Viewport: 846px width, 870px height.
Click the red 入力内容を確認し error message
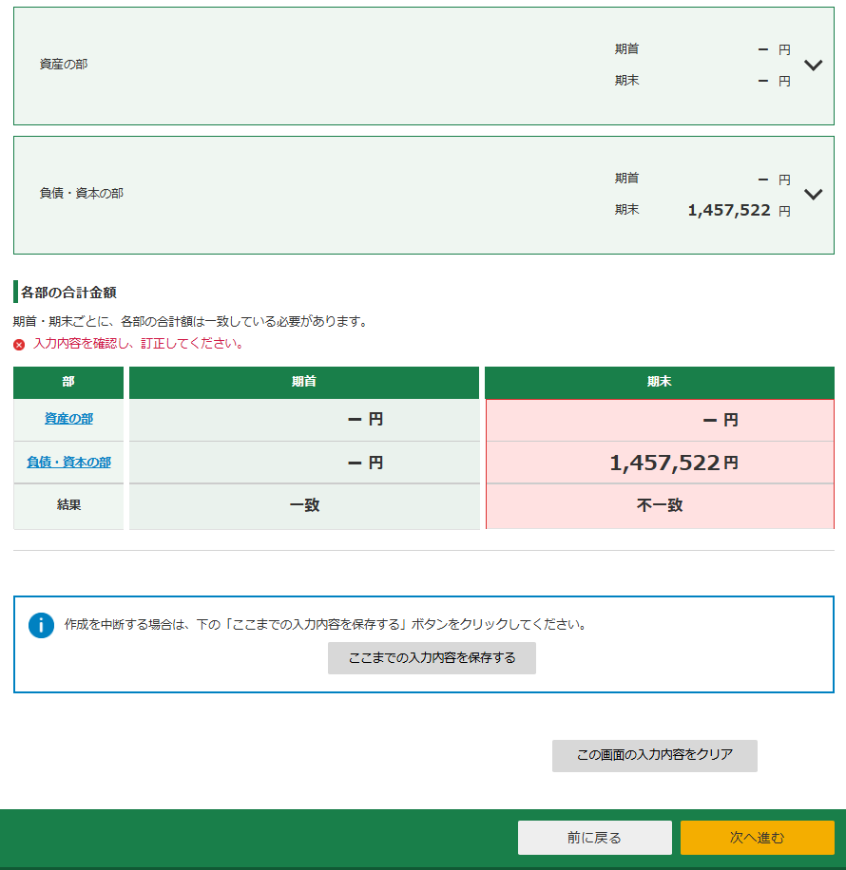click(138, 344)
